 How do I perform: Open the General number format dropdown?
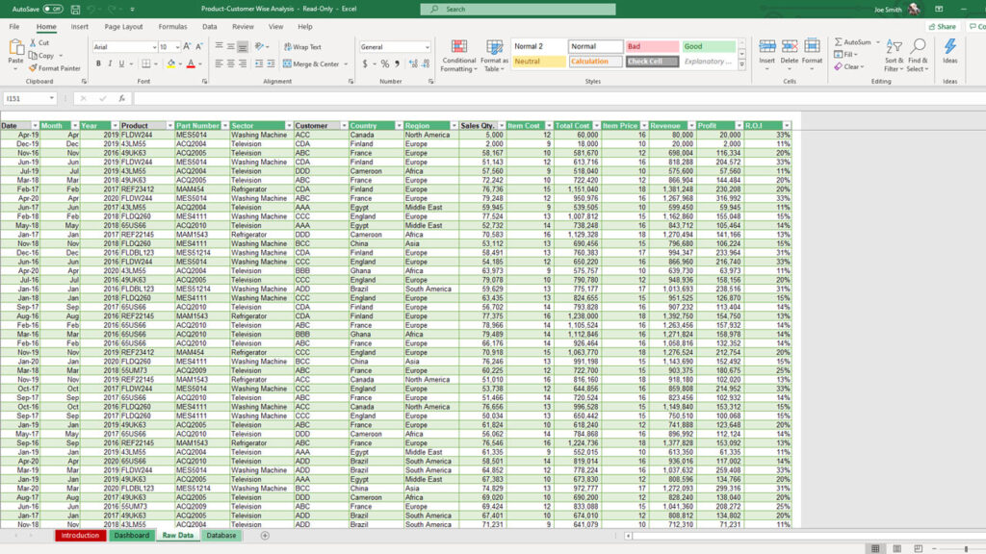pyautogui.click(x=427, y=46)
